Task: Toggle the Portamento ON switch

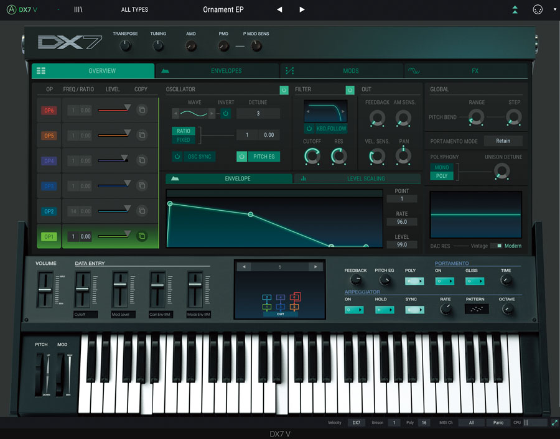Action: (445, 281)
